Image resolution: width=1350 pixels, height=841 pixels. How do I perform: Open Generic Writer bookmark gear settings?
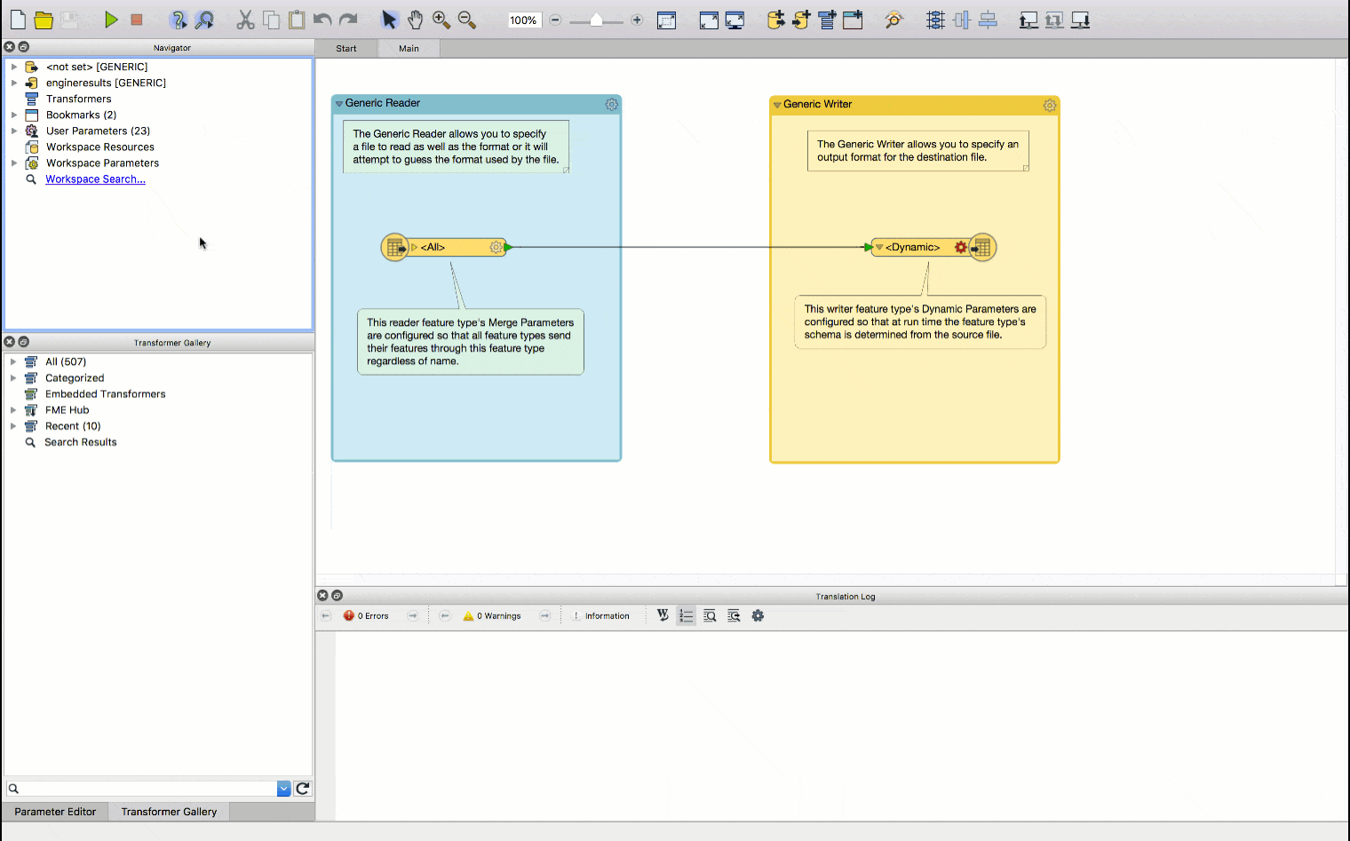click(x=1050, y=106)
